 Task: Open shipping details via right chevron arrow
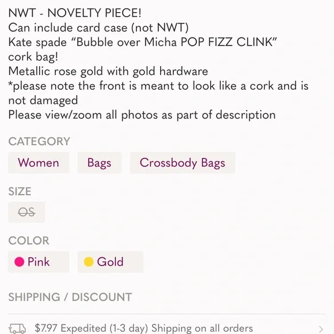pos(321,329)
